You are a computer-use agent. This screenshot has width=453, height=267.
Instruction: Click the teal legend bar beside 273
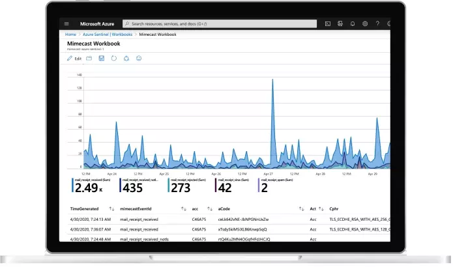(168, 186)
